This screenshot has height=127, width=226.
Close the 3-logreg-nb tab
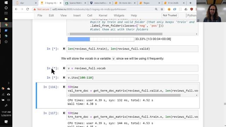click(x=60, y=3)
